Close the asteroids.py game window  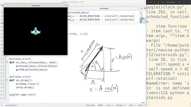pyautogui.click(x=66, y=6)
